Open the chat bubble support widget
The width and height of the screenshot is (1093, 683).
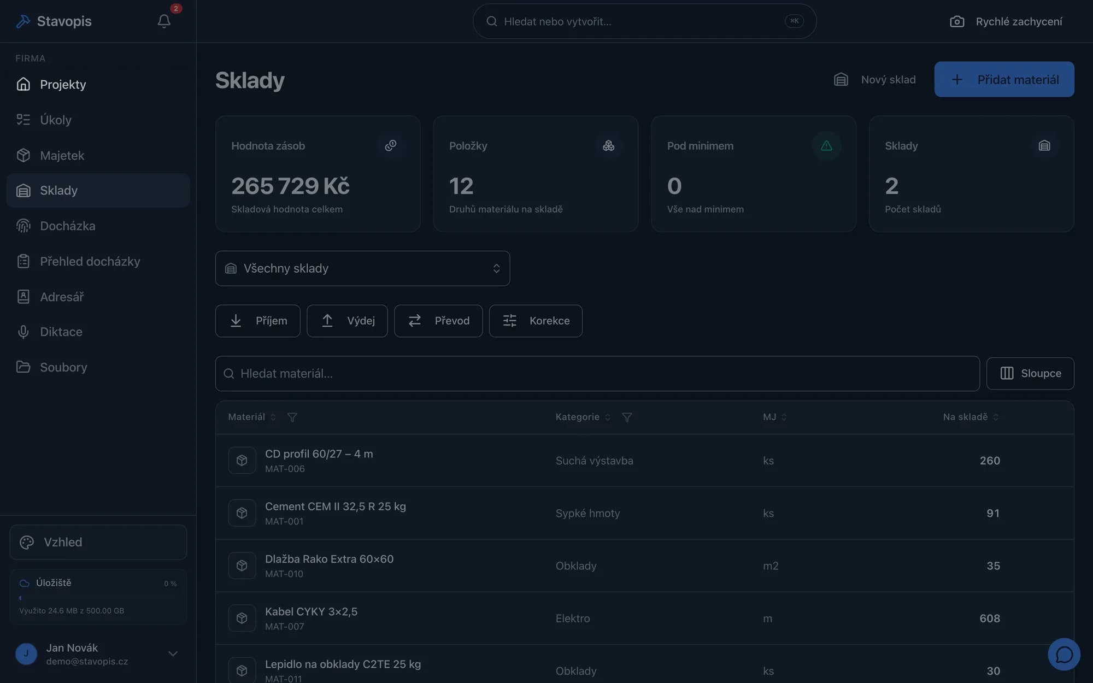[1064, 654]
